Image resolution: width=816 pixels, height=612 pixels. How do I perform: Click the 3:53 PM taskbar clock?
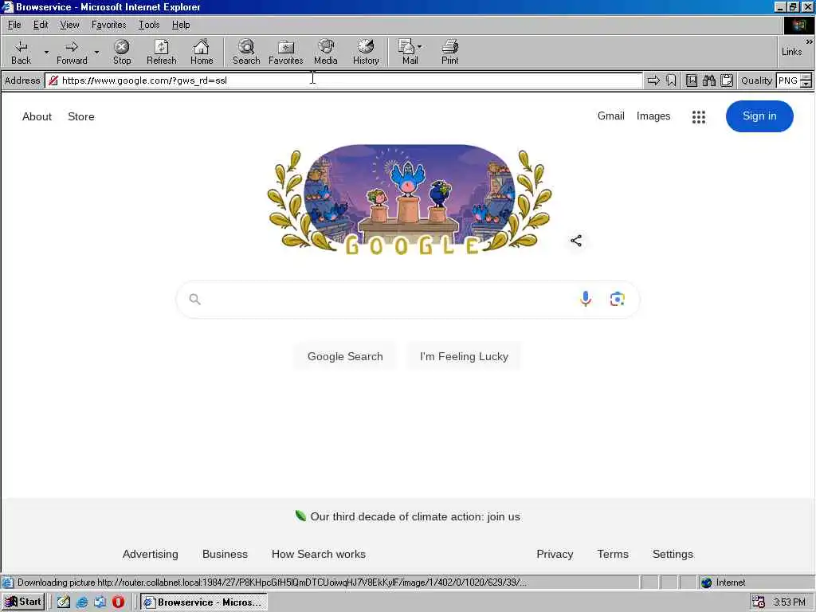click(789, 602)
